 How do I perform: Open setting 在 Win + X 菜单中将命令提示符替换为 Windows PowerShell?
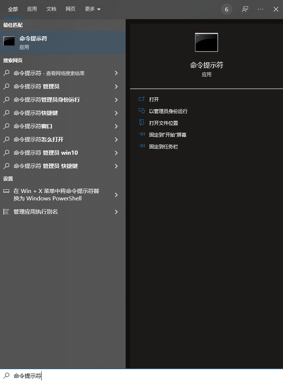pos(63,194)
